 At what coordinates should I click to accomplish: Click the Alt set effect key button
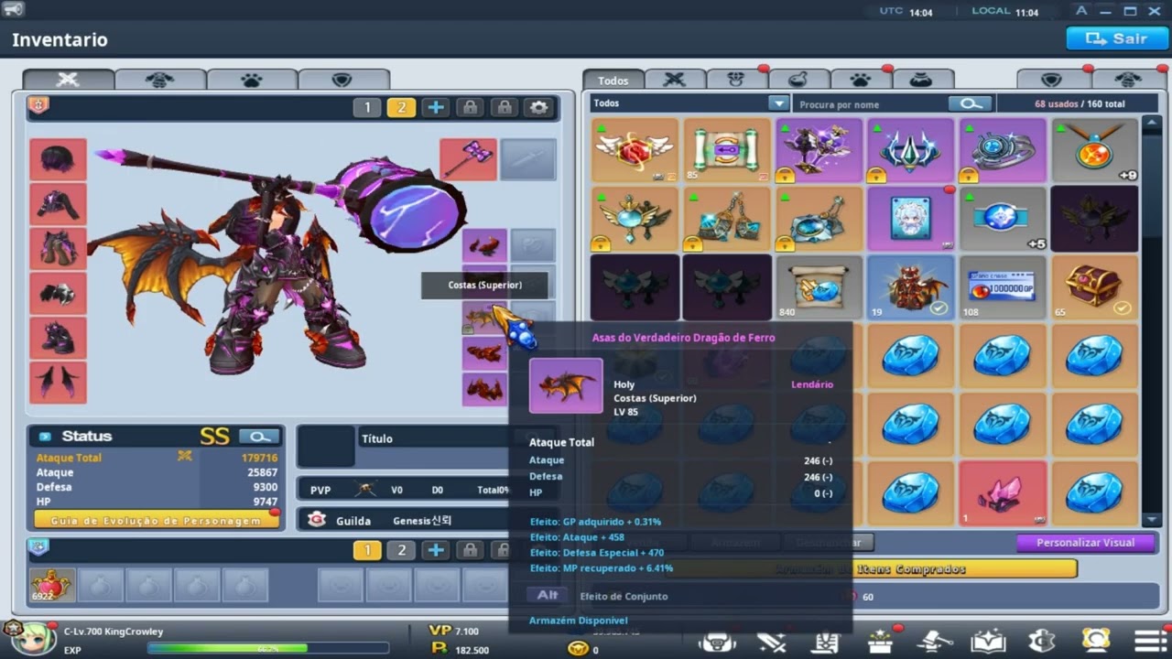[548, 595]
